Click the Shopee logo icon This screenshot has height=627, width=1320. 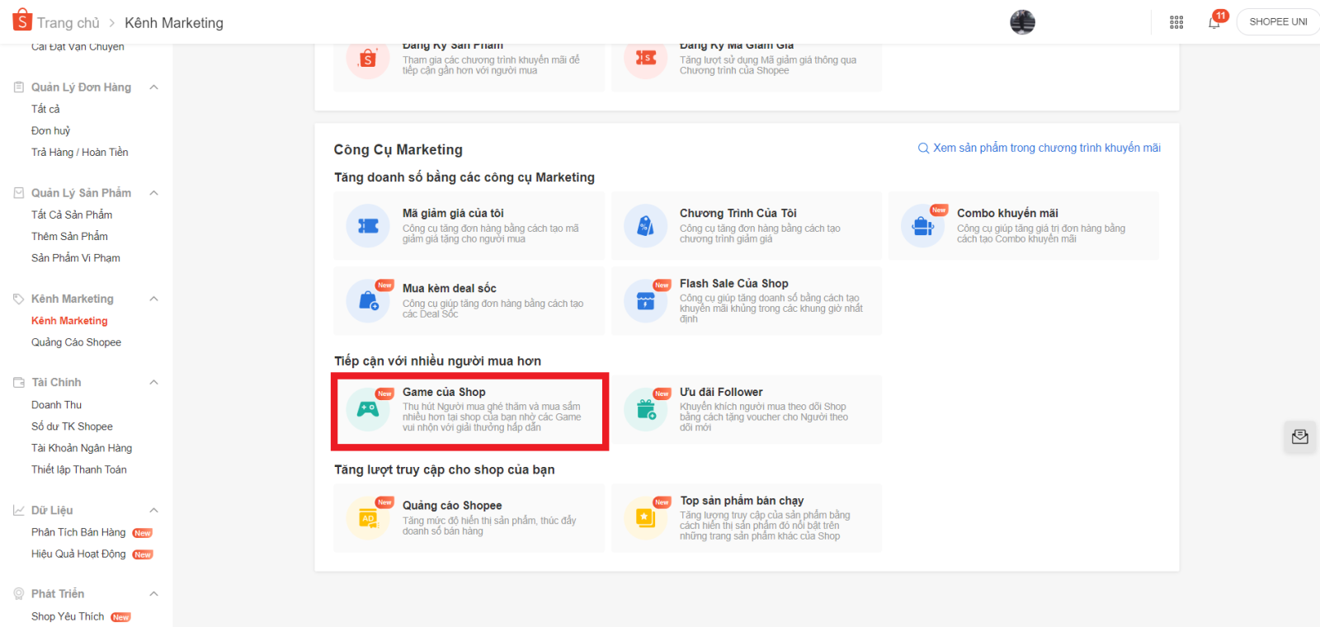(x=22, y=21)
